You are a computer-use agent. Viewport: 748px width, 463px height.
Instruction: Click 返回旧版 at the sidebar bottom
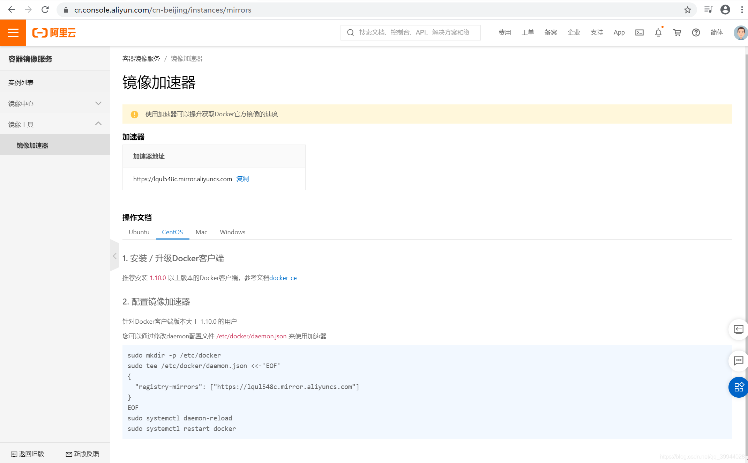[x=27, y=454]
